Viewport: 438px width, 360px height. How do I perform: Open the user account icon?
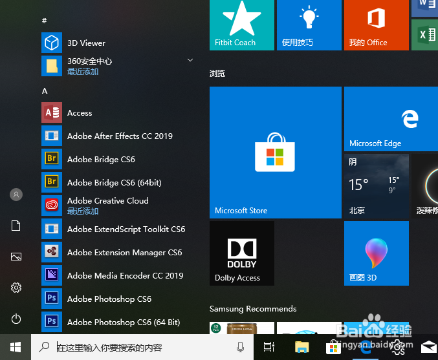point(16,195)
